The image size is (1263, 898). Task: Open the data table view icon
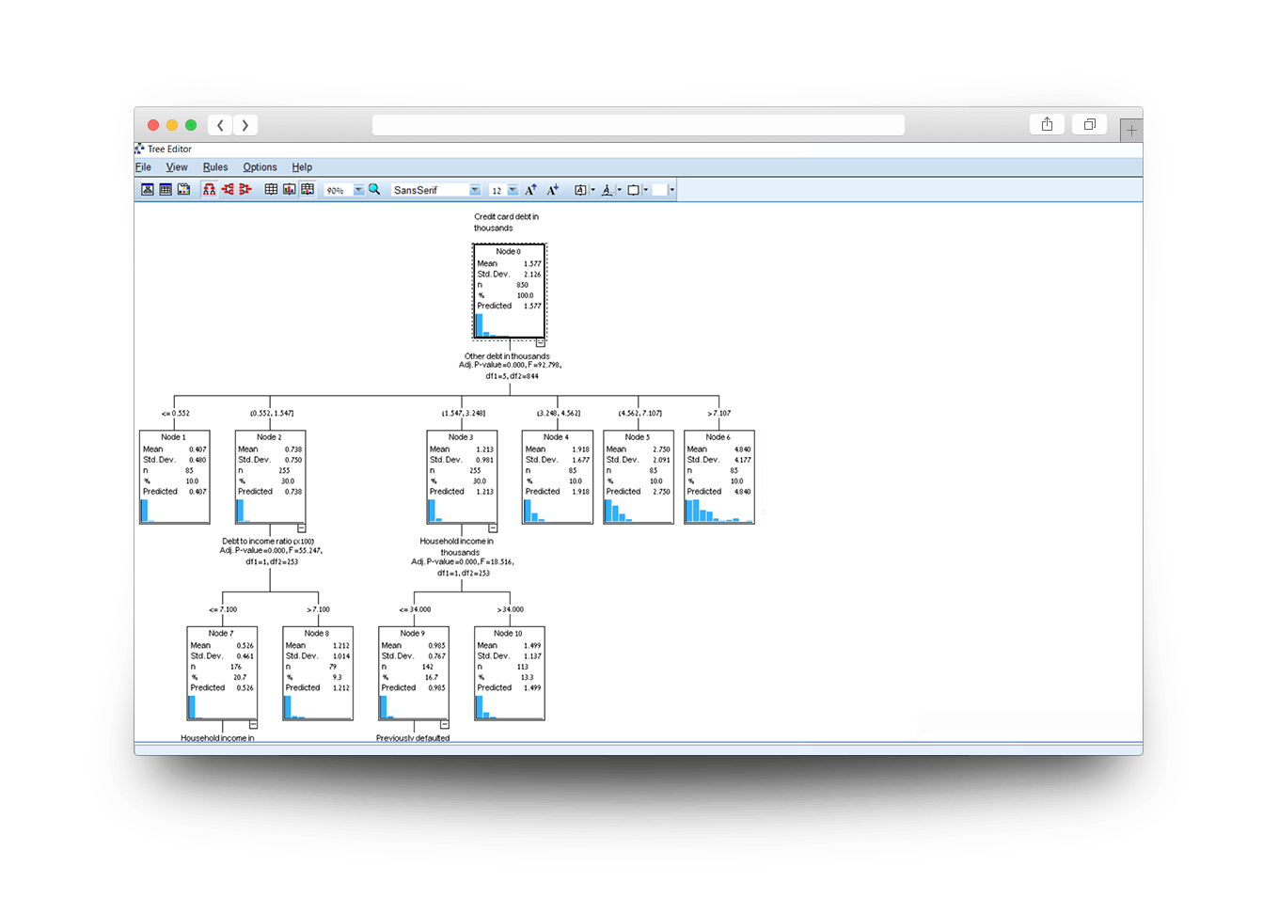166,189
